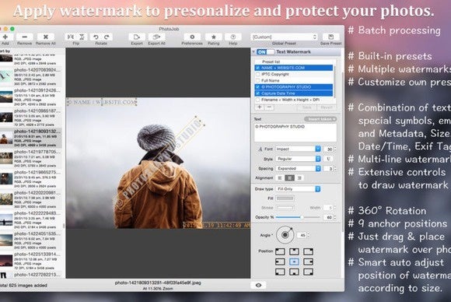The image size is (451, 302).
Task: Rotate the image clockwise
Action: tap(107, 37)
